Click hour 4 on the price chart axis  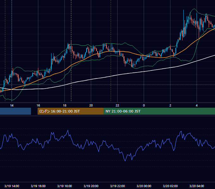[197, 106]
